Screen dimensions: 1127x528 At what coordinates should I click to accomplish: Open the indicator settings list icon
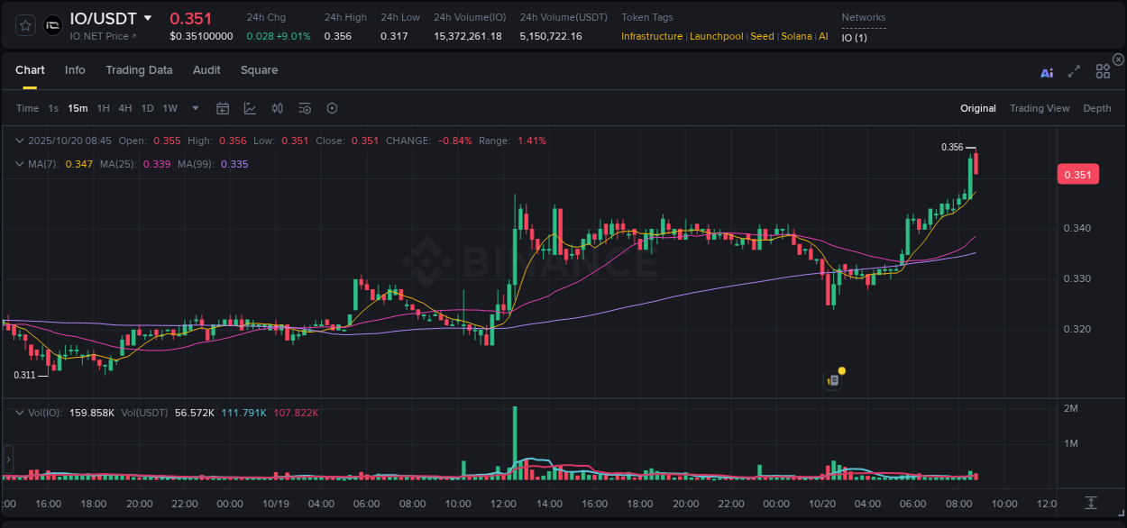(x=304, y=108)
